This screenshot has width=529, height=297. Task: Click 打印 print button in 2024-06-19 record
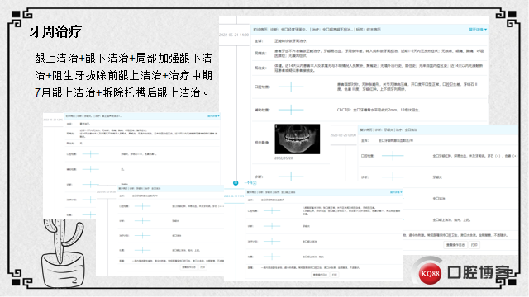(x=334, y=275)
